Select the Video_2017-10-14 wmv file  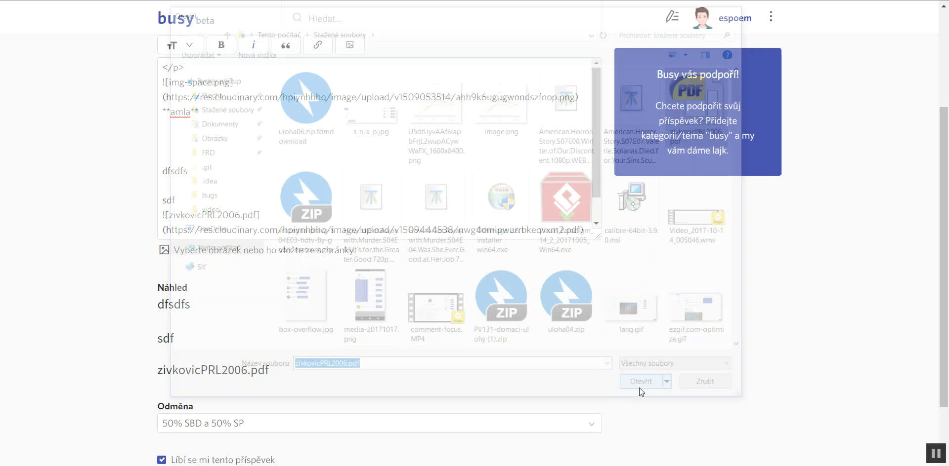[696, 226]
